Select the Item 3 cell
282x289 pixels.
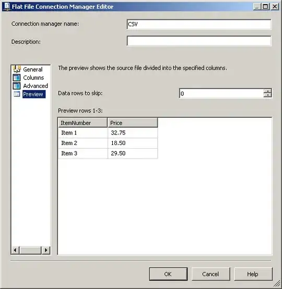pyautogui.click(x=83, y=153)
